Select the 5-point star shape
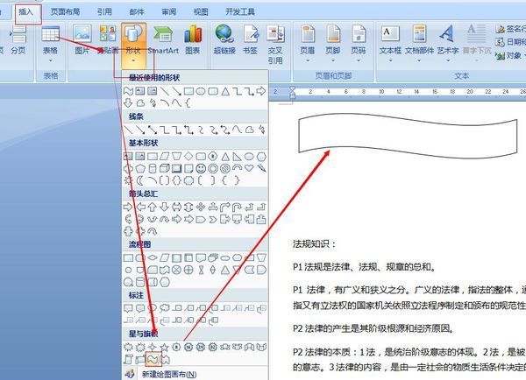526x380 pixels. [x=165, y=347]
